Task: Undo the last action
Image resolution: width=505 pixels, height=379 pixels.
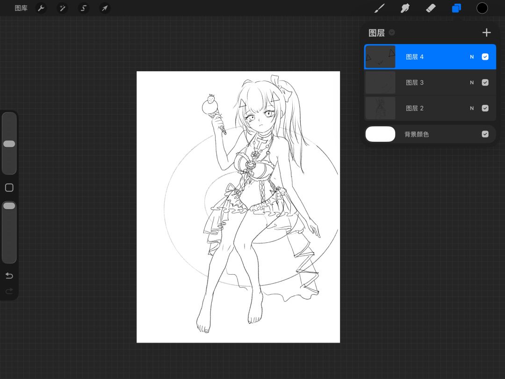Action: (x=9, y=276)
